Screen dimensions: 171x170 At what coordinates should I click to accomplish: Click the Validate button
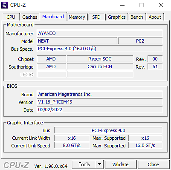[x=121, y=164]
